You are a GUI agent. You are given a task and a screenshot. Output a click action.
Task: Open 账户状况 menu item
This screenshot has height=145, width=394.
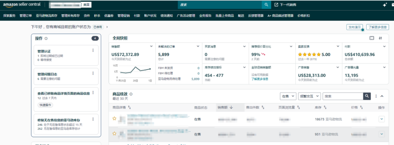pyautogui.click(x=150, y=16)
